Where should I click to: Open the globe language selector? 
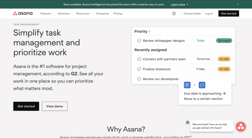tap(174, 13)
